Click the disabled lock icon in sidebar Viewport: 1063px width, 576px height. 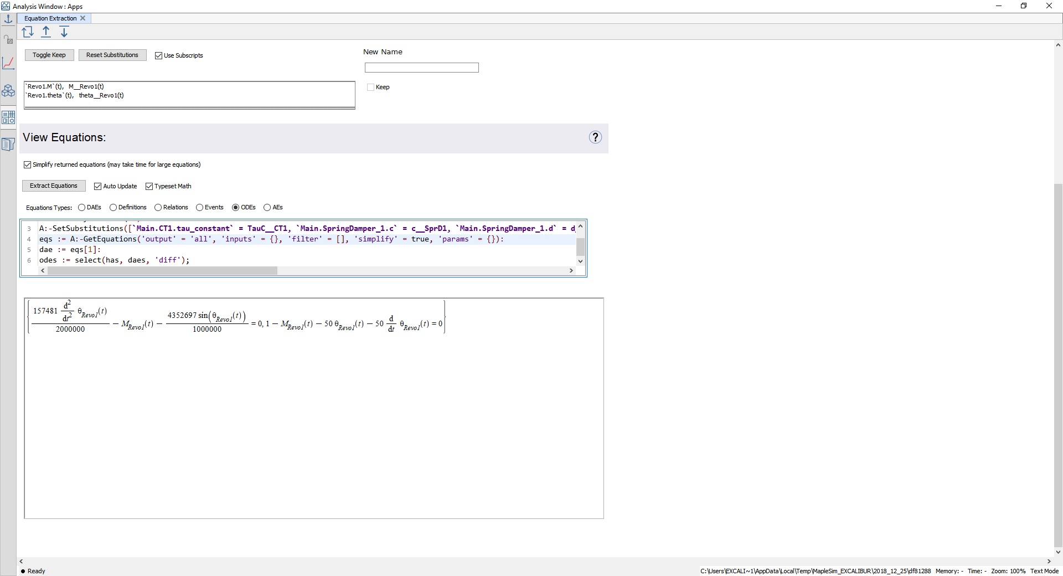click(x=8, y=39)
